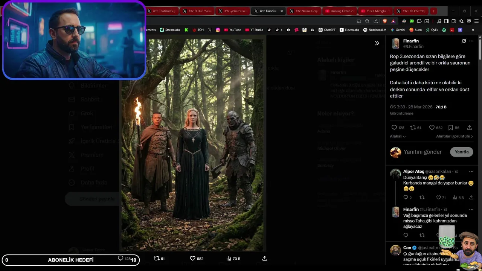Share the tweet via side panel share icon

click(x=470, y=128)
